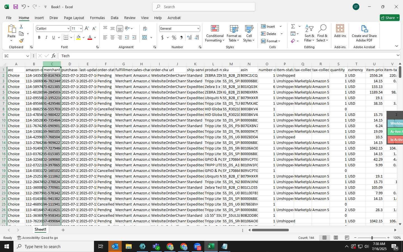Open the Formulas tab
The image size is (403, 252).
coord(97,18)
